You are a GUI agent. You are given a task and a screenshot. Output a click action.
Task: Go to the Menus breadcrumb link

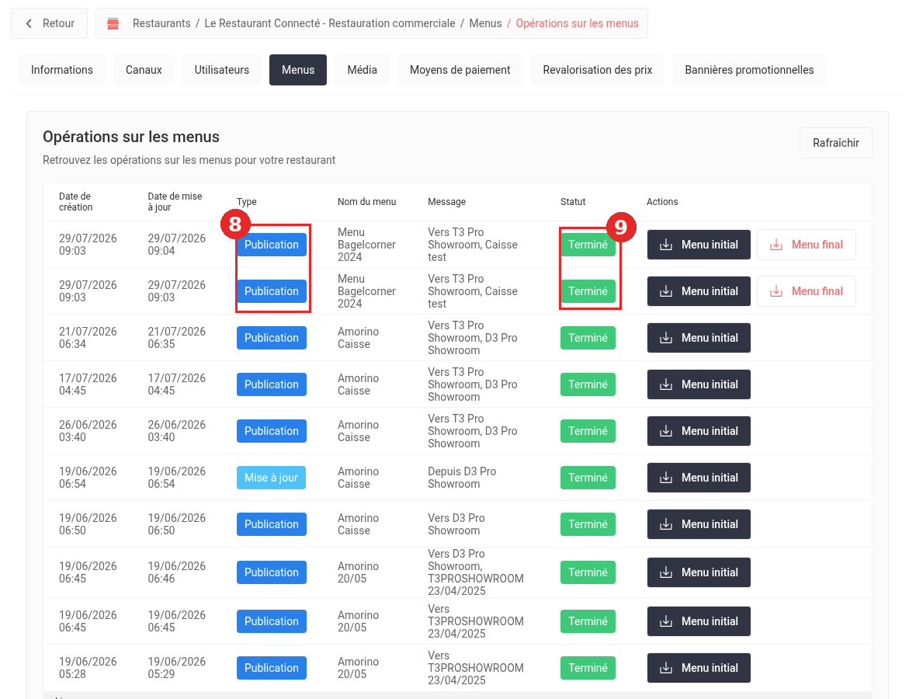pyautogui.click(x=485, y=23)
